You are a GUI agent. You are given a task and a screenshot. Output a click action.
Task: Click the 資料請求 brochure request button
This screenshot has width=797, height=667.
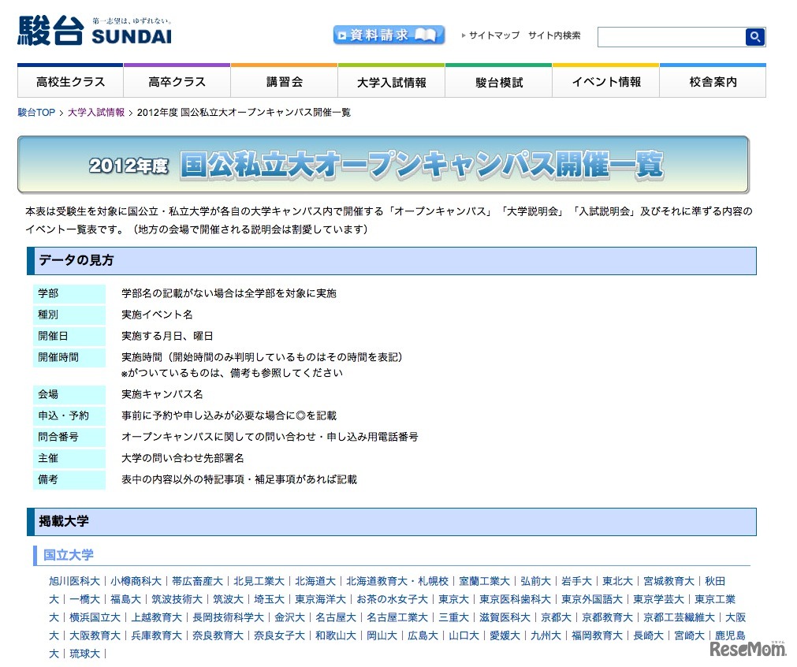coord(388,35)
